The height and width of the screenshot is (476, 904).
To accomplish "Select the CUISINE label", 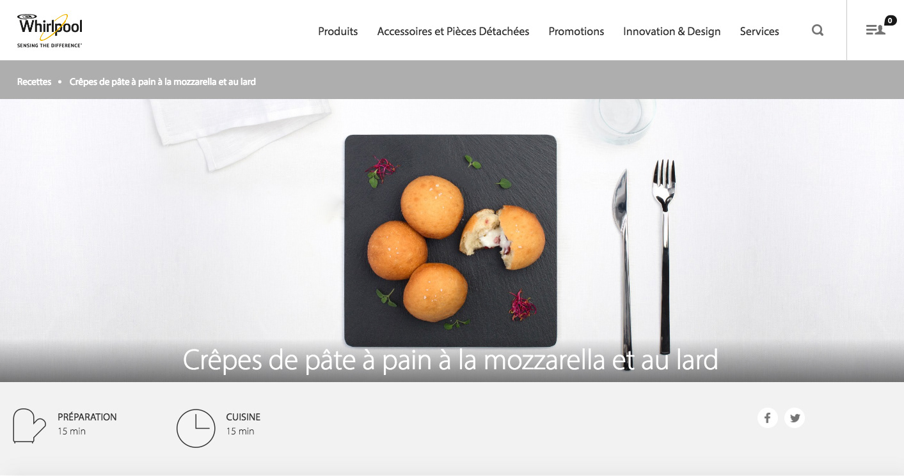I will tap(243, 417).
